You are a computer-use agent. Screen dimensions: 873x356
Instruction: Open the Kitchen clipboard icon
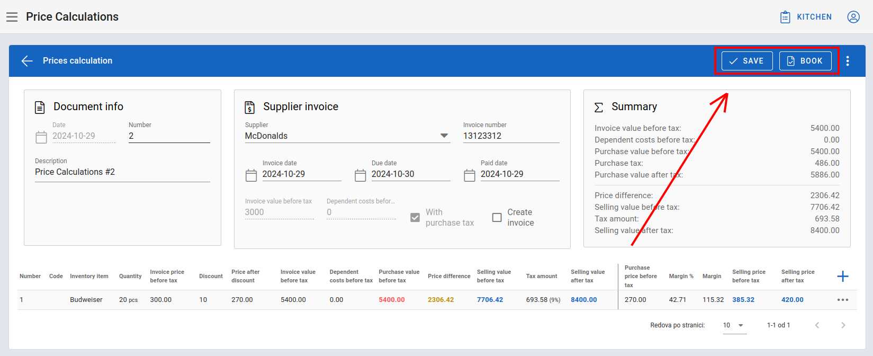785,17
